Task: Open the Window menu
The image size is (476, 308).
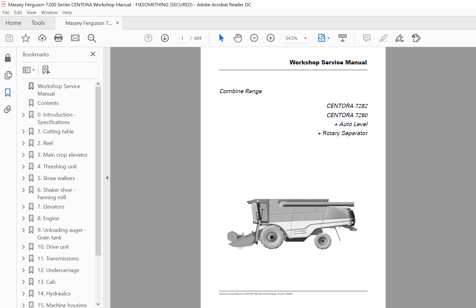Action: [x=49, y=13]
